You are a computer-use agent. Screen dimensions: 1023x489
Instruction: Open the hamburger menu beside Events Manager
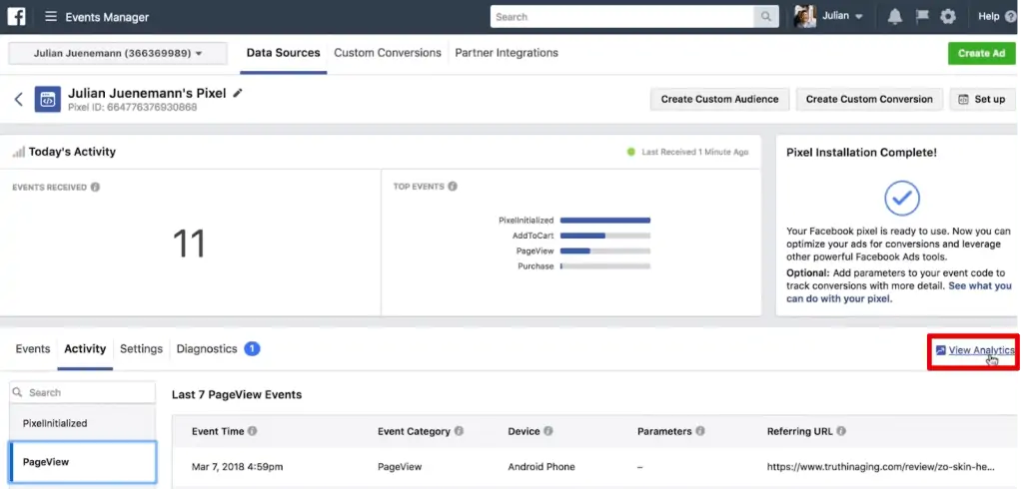pyautogui.click(x=50, y=16)
